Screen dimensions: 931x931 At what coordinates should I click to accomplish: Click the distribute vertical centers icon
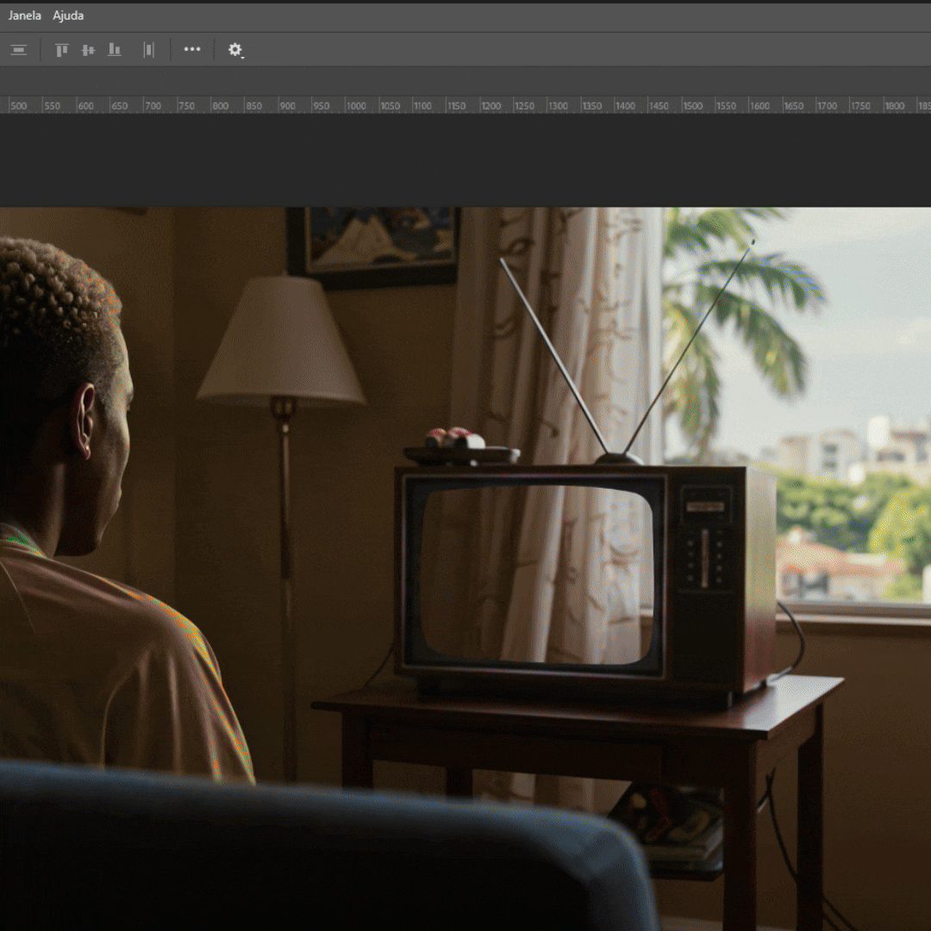[19, 50]
